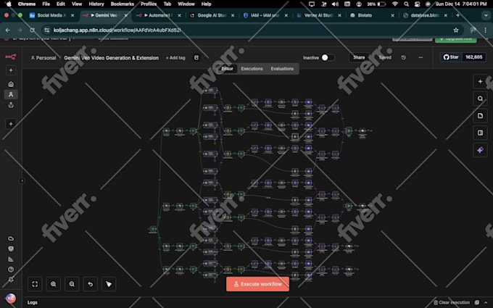The height and width of the screenshot is (308, 493).
Task: Click the workflow title Gemini Veo Video Generation
Action: pyautogui.click(x=112, y=58)
